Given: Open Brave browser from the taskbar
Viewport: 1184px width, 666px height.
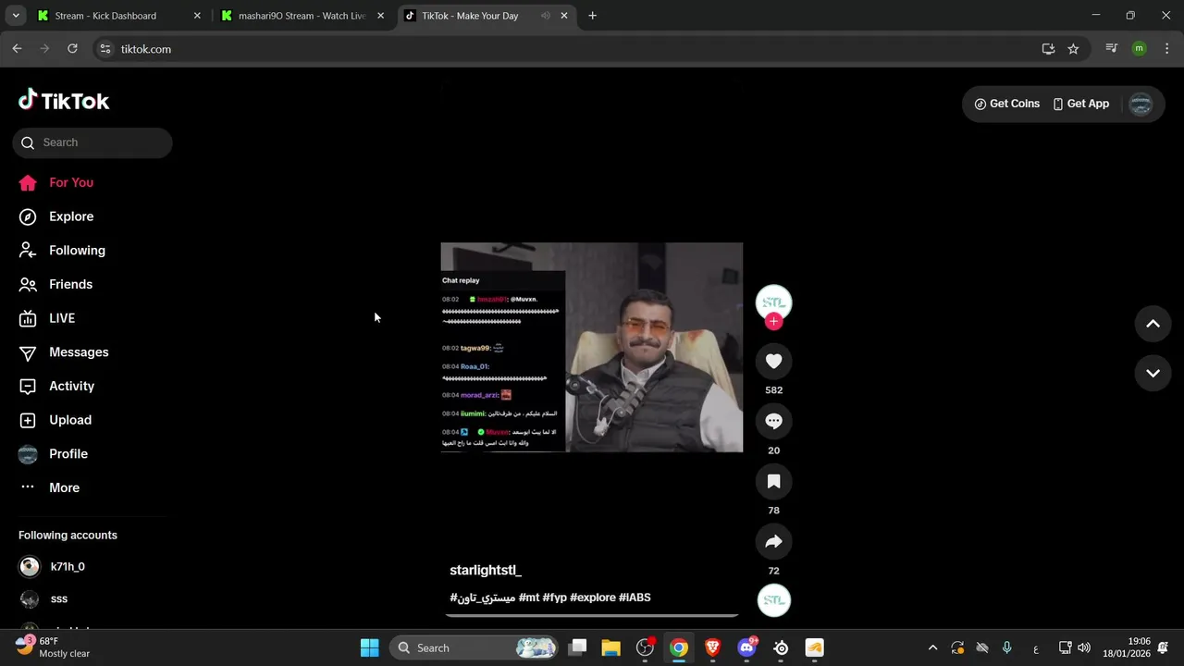Looking at the screenshot, I should (713, 647).
